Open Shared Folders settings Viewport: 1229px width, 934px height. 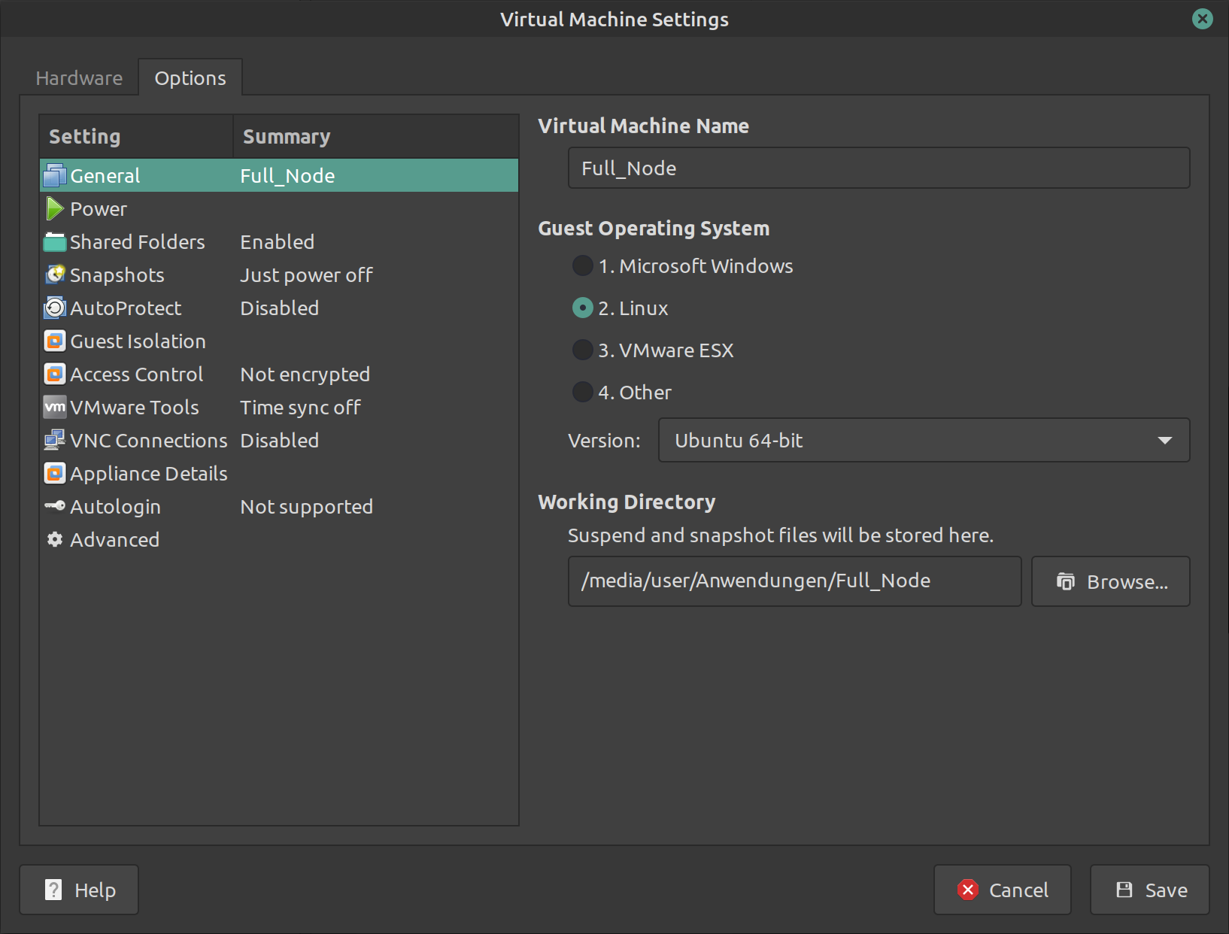point(279,241)
